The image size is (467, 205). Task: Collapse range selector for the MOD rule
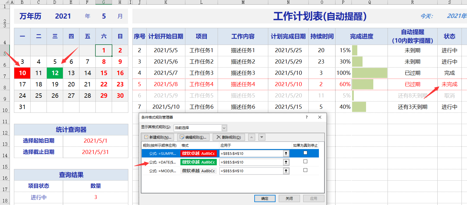(x=286, y=171)
